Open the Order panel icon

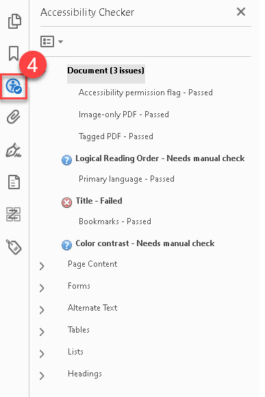click(14, 214)
